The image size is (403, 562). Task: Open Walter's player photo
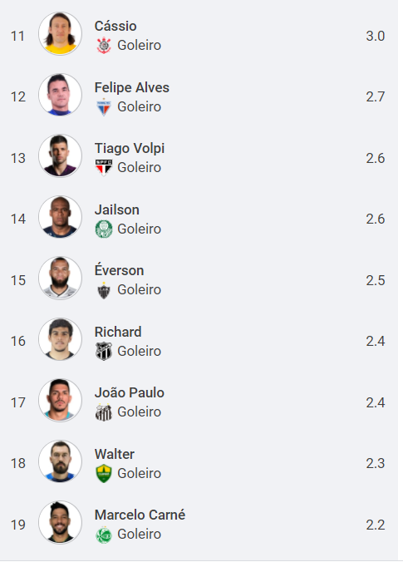point(60,461)
